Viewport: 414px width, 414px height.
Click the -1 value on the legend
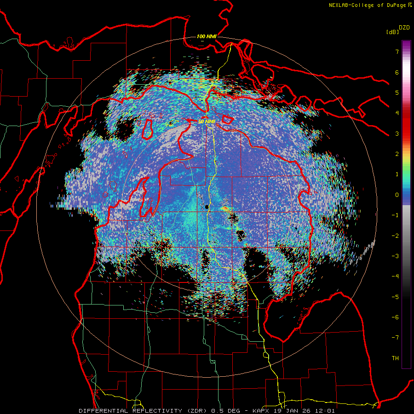(395, 215)
